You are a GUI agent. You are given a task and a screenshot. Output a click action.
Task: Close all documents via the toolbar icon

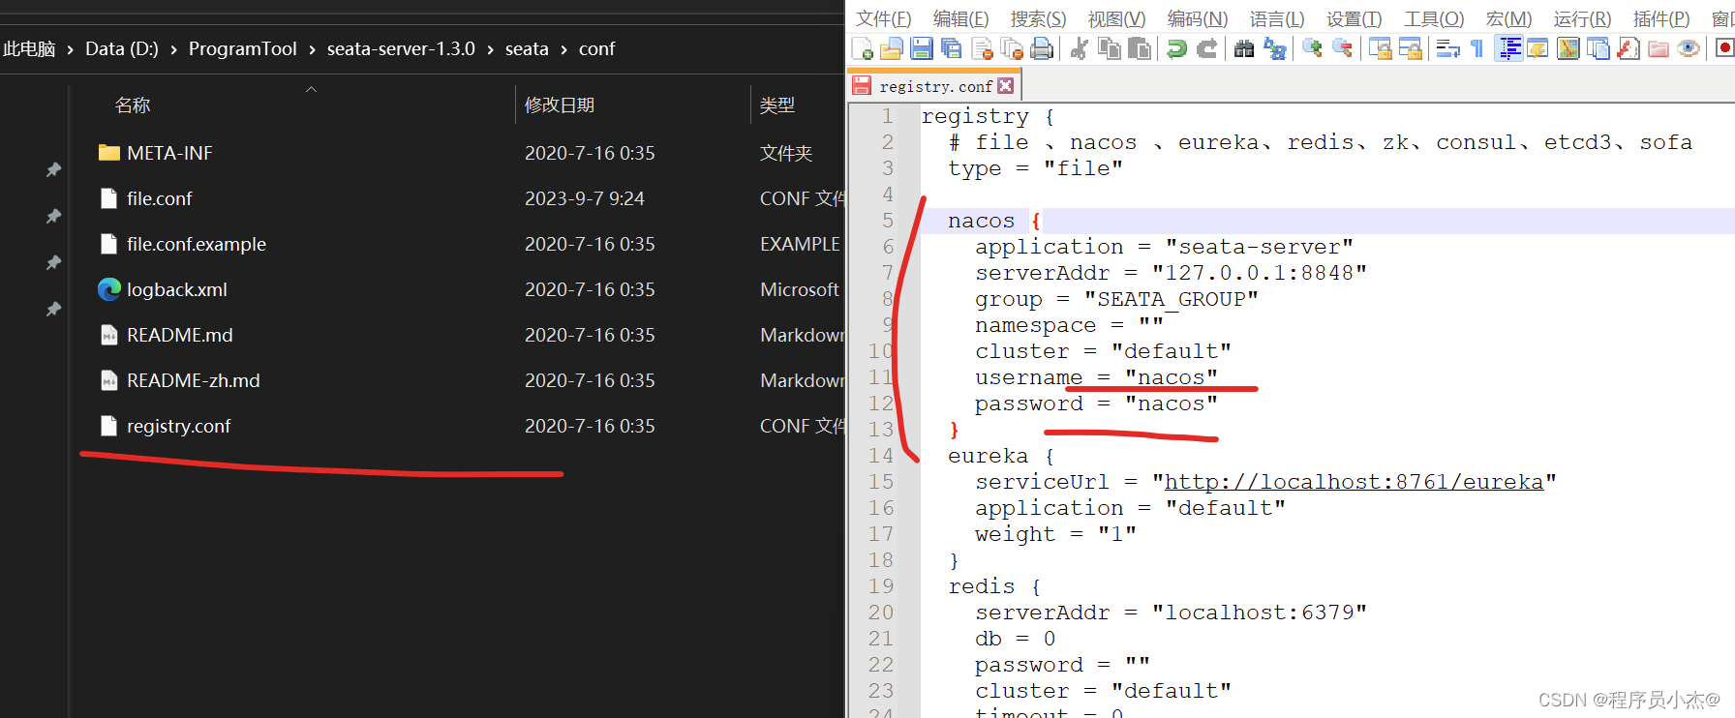click(1013, 48)
